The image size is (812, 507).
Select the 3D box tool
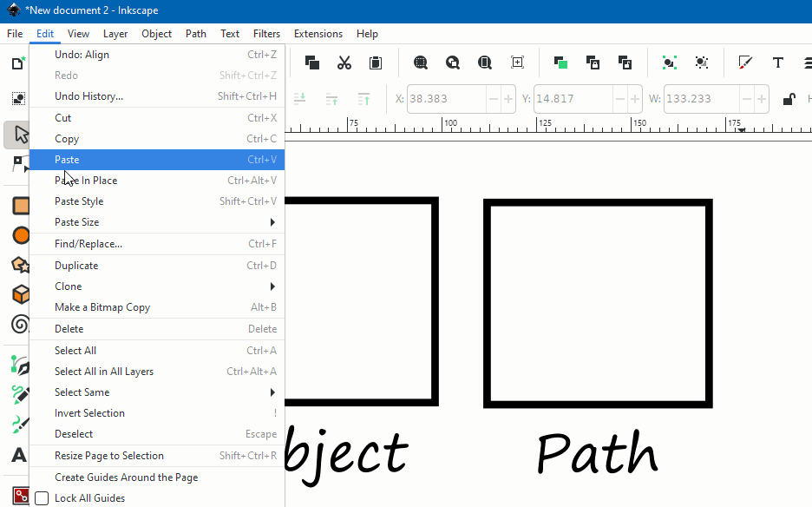[19, 294]
